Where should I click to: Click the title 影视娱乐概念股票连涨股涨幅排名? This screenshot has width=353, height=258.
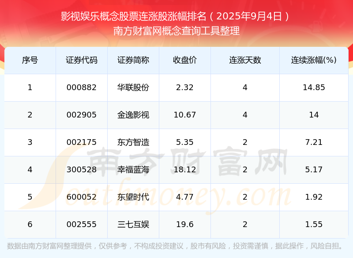[x=134, y=16]
